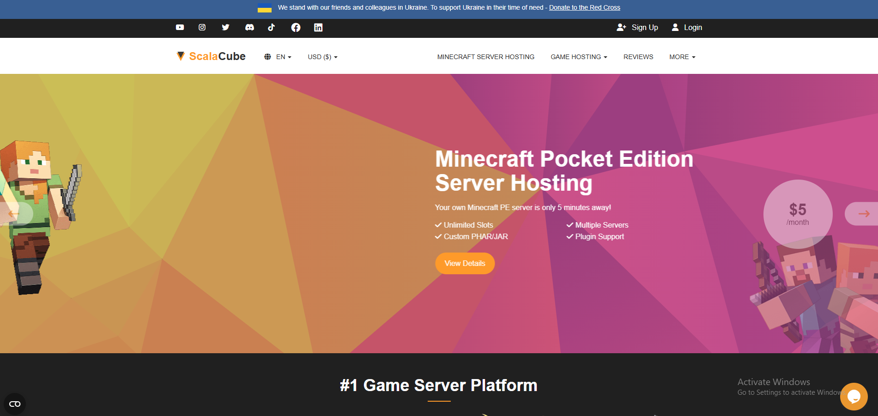Open the LinkedIn icon link
Viewport: 878px width, 416px height.
coord(318,27)
